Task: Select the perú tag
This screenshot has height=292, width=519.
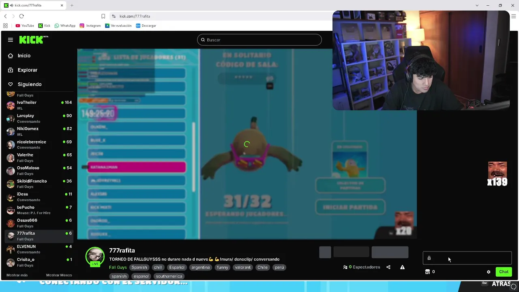Action: (279, 267)
